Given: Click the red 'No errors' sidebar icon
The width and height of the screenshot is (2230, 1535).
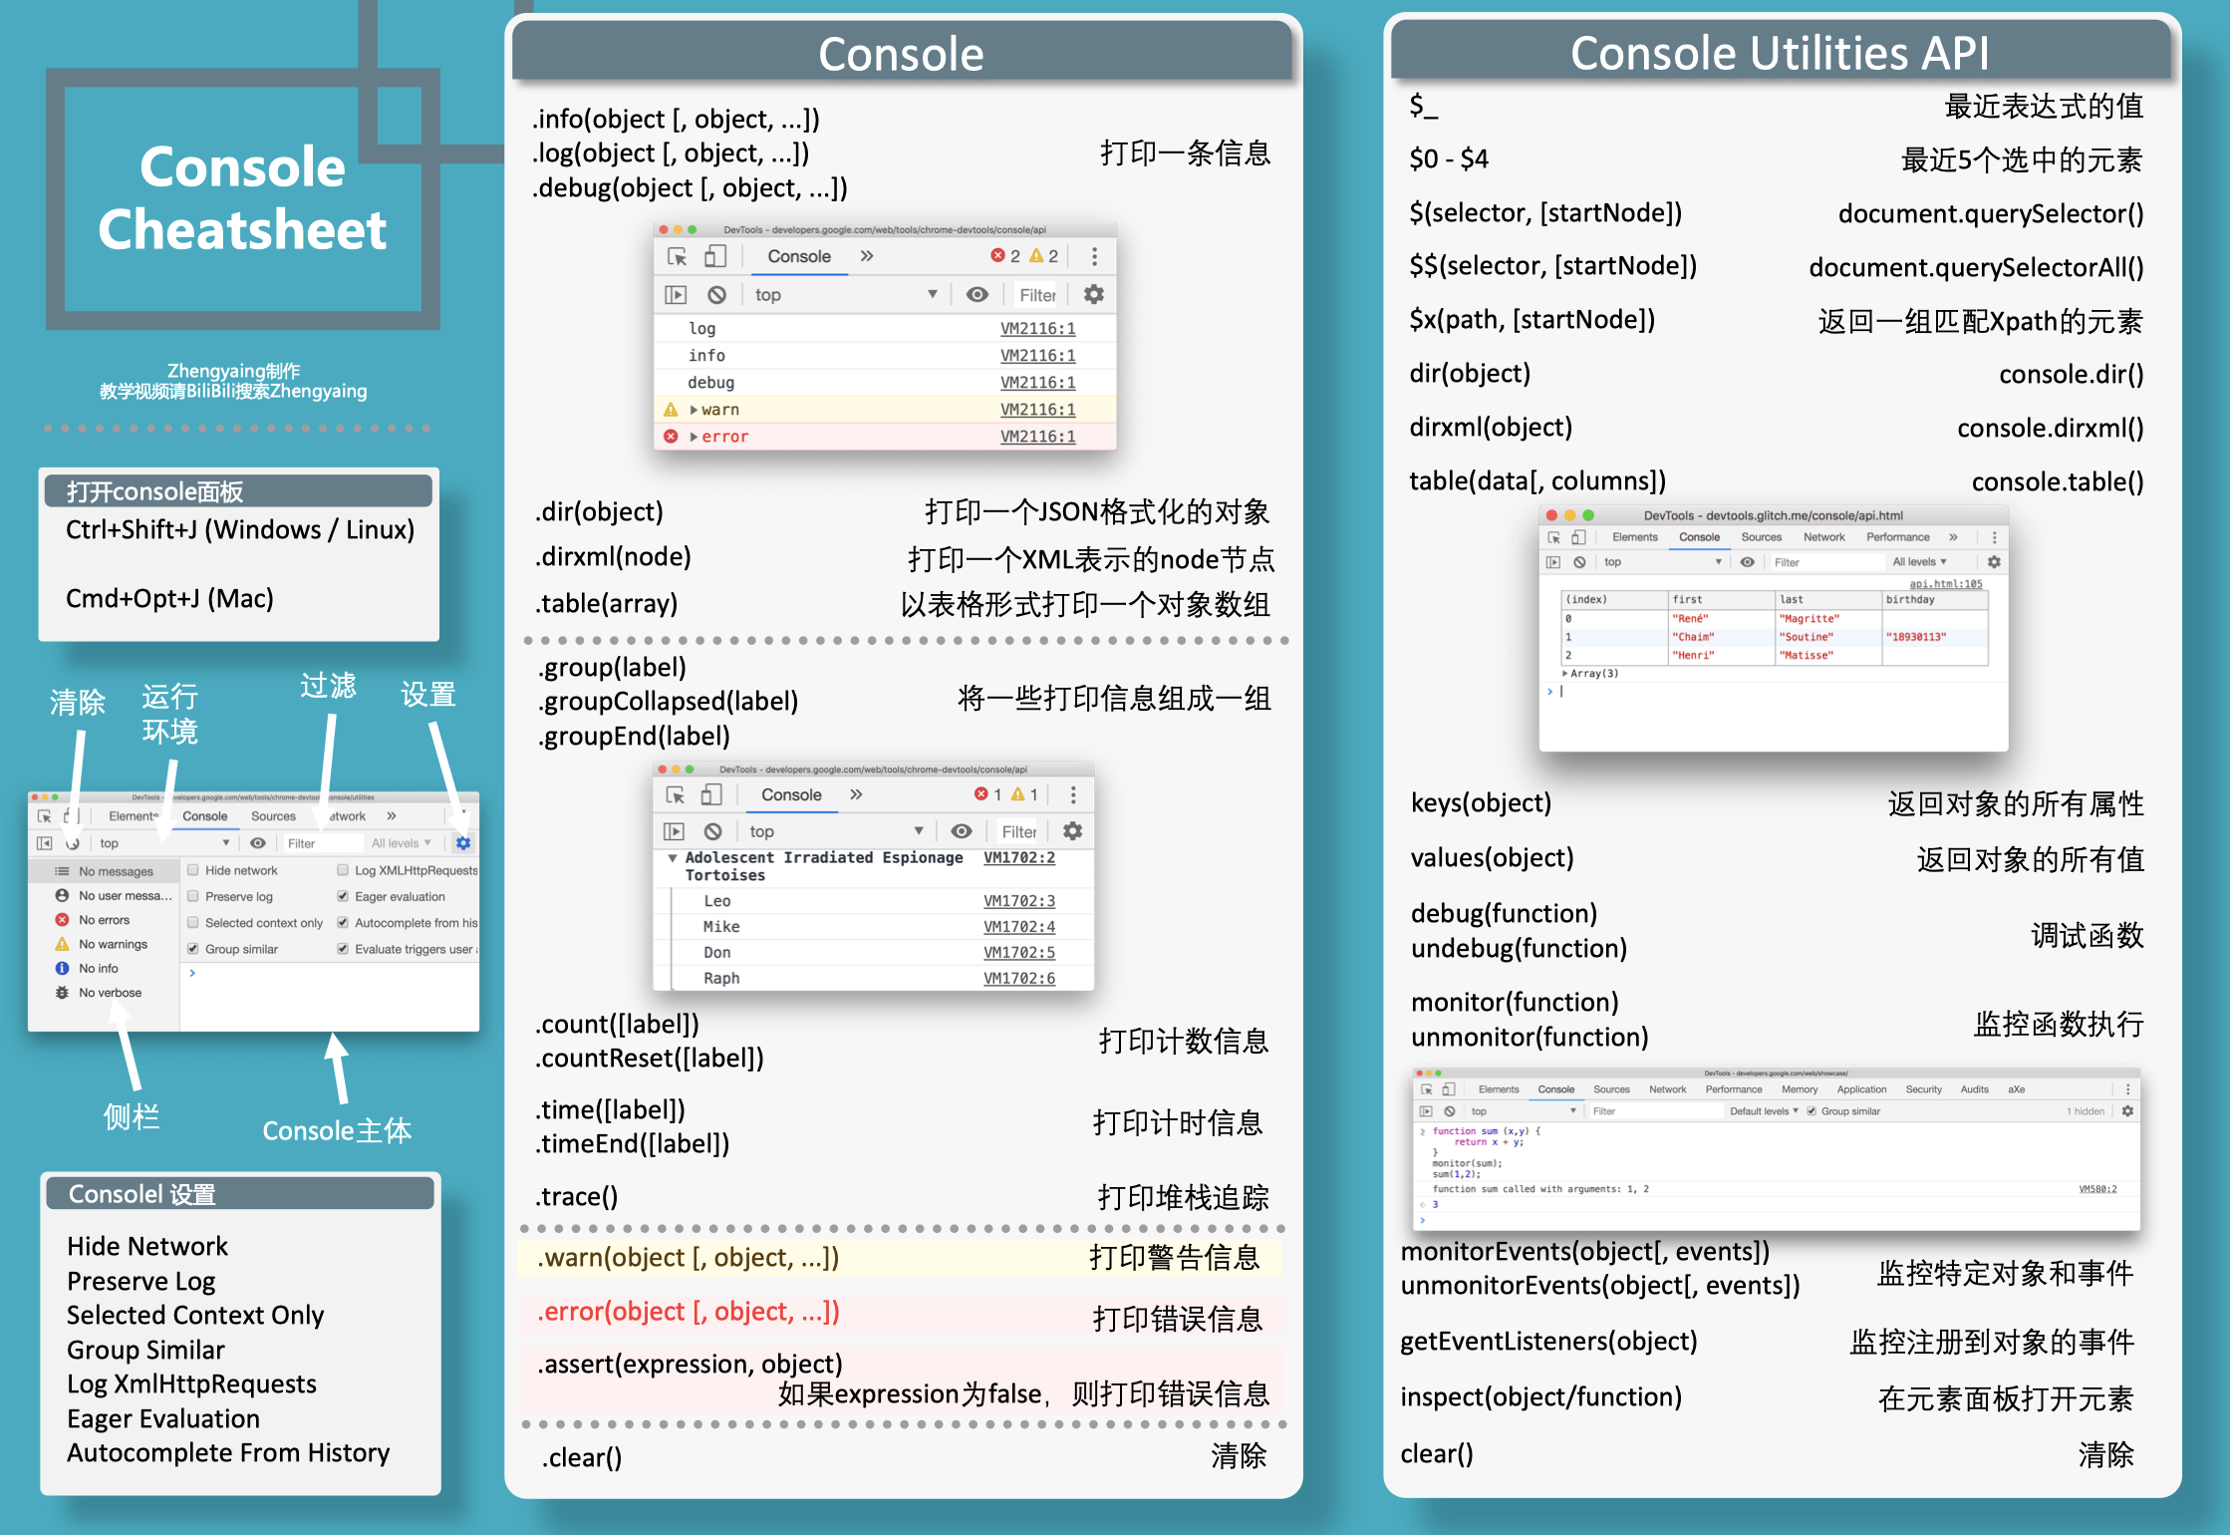Looking at the screenshot, I should [62, 920].
